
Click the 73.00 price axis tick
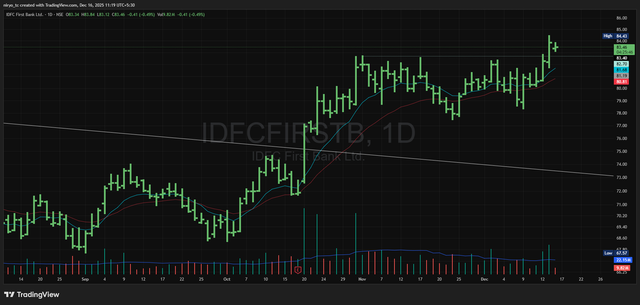[621, 177]
